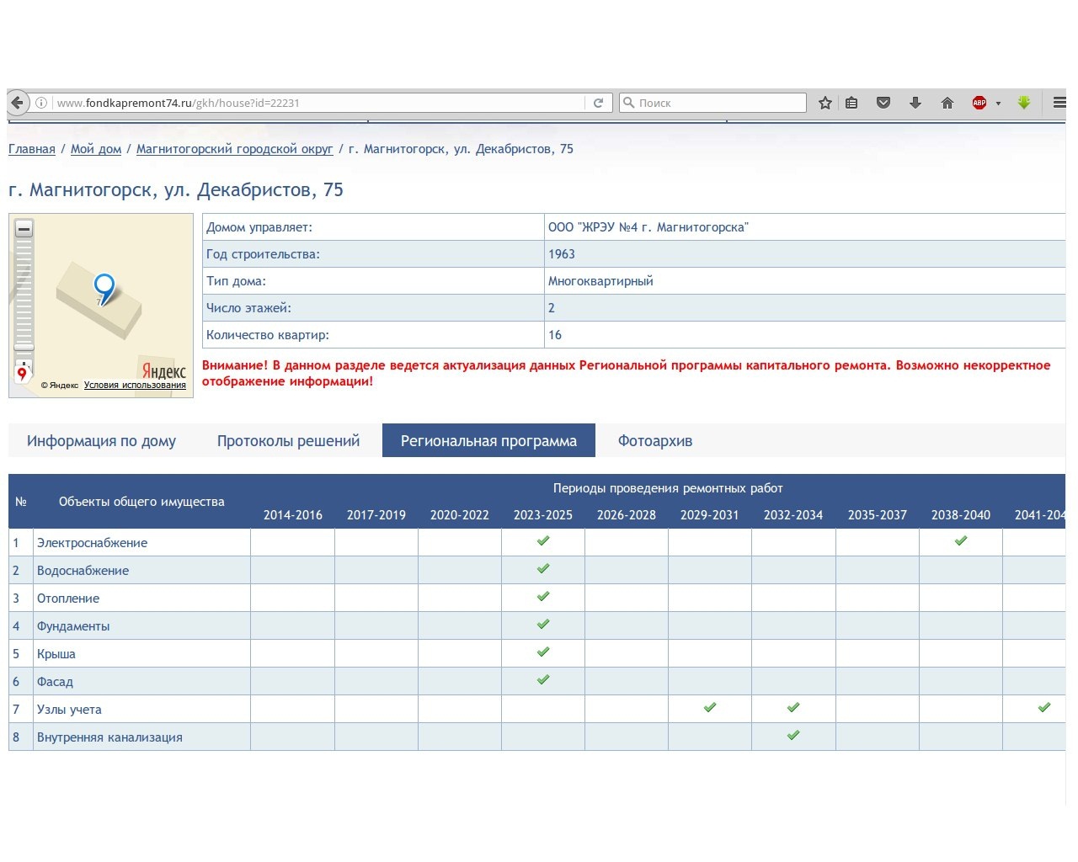Focus the URL address field
This screenshot has height=862, width=1078.
pyautogui.click(x=317, y=103)
